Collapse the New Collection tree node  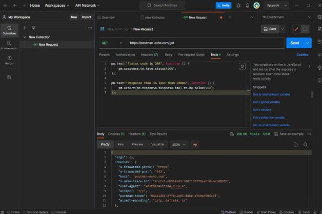[x=24, y=37]
